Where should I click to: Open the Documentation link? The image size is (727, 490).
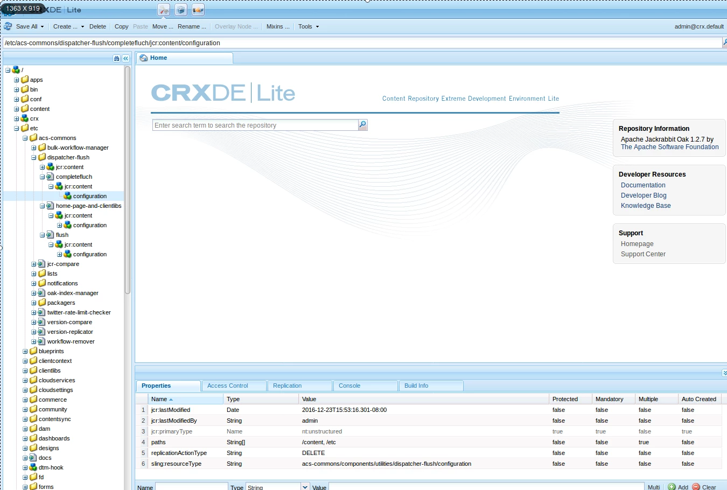tap(643, 185)
